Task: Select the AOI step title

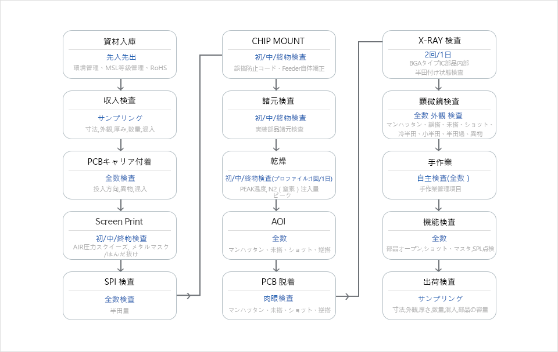Action: click(278, 222)
